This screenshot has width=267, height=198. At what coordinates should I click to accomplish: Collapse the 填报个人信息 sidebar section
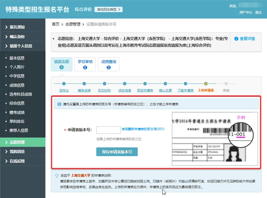click(22, 46)
